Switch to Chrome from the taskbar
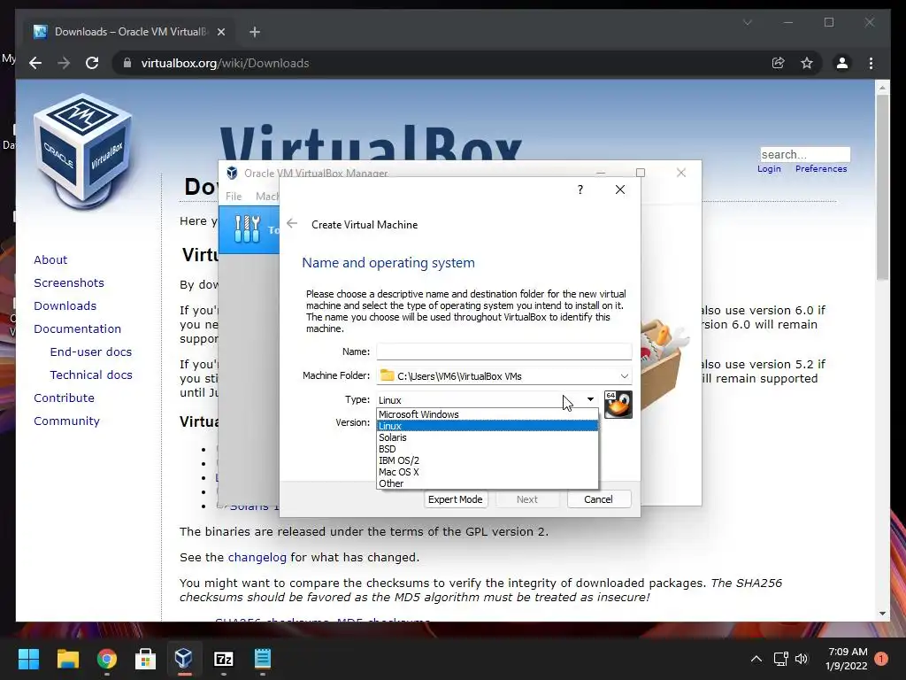 (107, 659)
